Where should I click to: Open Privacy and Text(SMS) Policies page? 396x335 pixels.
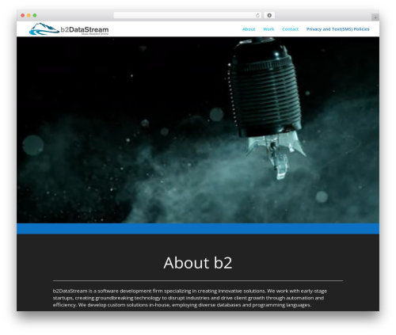337,29
